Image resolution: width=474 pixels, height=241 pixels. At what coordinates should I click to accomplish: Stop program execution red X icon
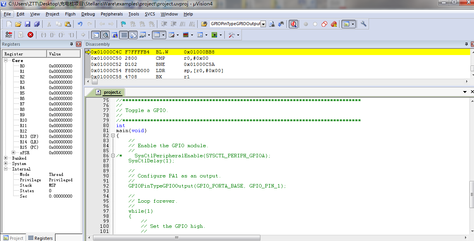[30, 35]
